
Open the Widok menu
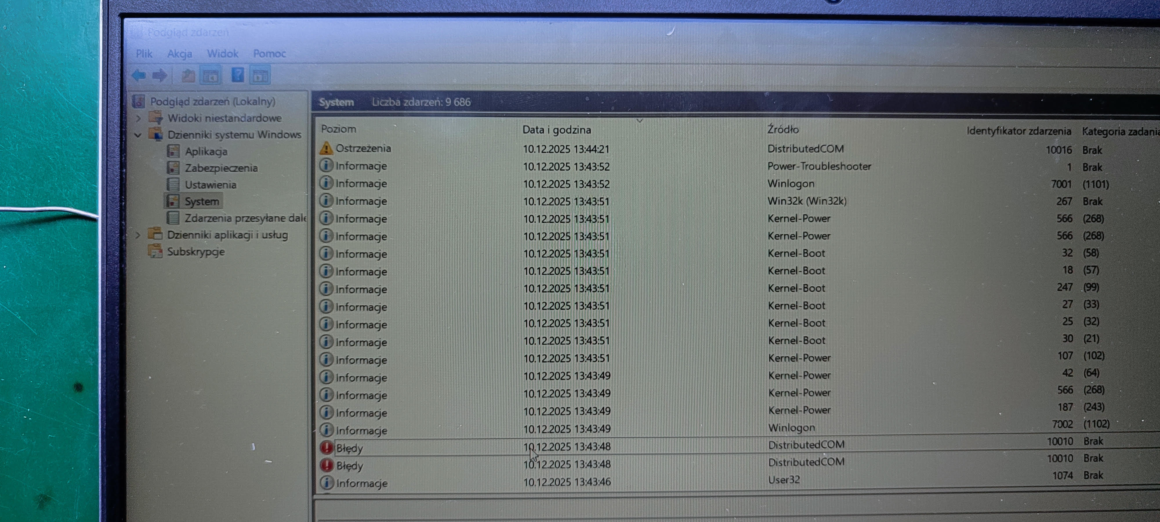[222, 54]
